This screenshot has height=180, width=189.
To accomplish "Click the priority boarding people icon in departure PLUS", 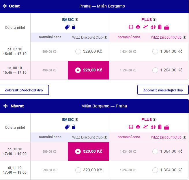I will pos(153,27).
